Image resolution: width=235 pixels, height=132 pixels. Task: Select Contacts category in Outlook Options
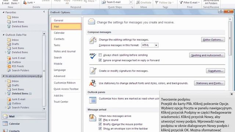point(66,39)
